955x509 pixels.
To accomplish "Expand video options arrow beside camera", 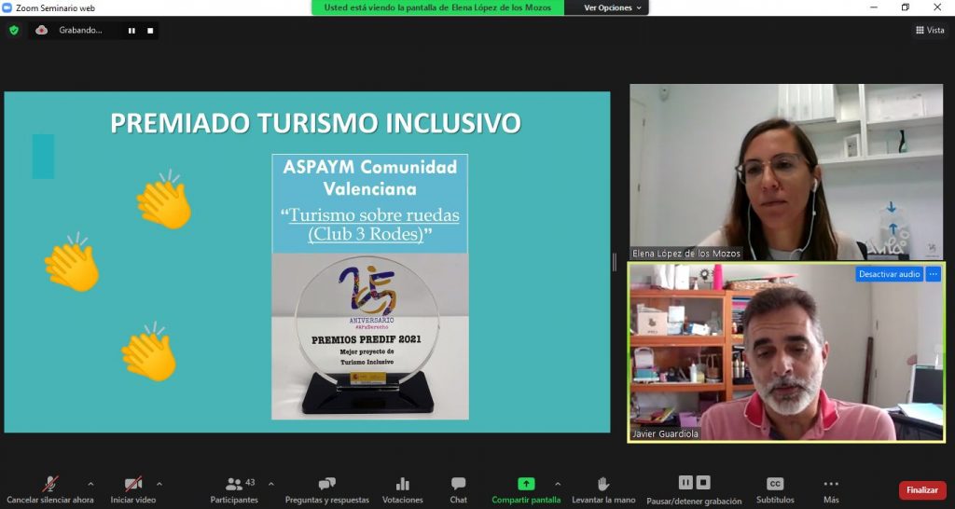I will point(159,484).
